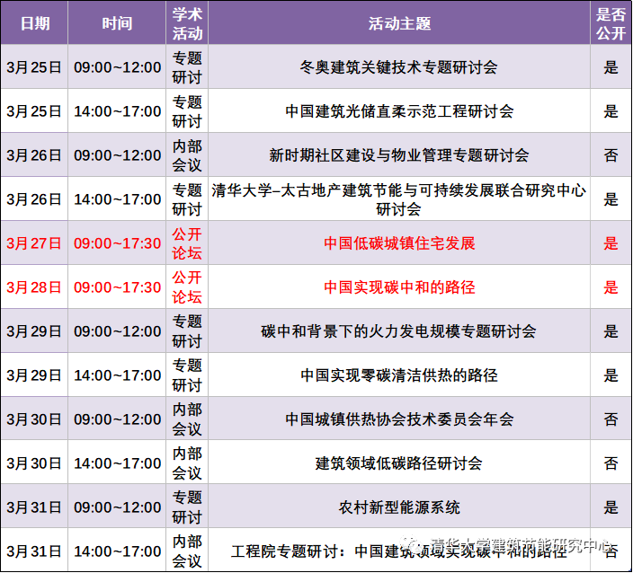The width and height of the screenshot is (633, 573).
Task: Click 专题研讨 in the 冬奥建筑 row
Action: (187, 67)
